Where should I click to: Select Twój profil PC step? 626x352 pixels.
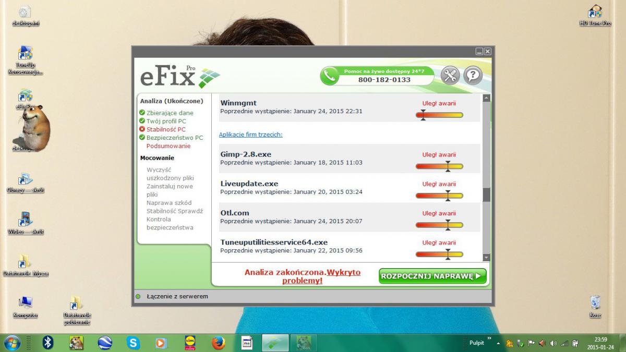(166, 121)
